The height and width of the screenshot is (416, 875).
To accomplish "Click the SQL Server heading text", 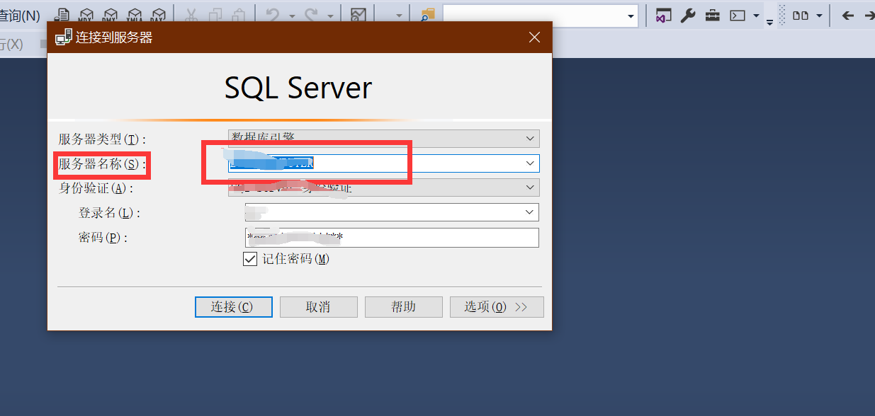I will tap(298, 88).
